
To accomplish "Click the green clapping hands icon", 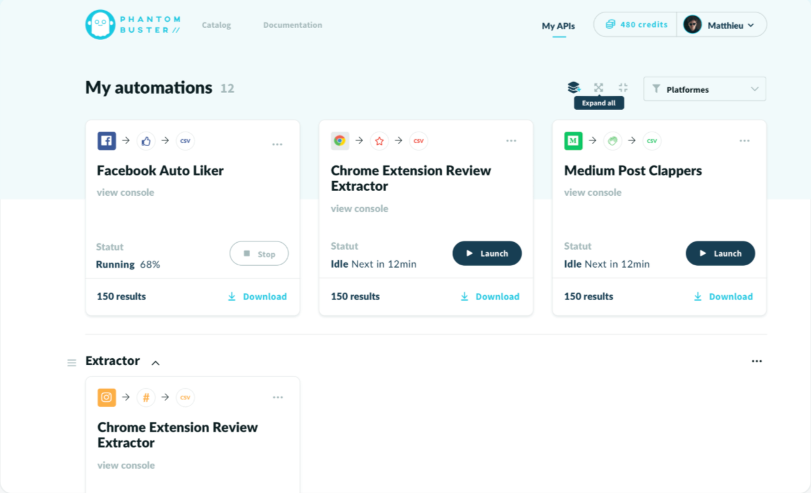I will click(613, 141).
